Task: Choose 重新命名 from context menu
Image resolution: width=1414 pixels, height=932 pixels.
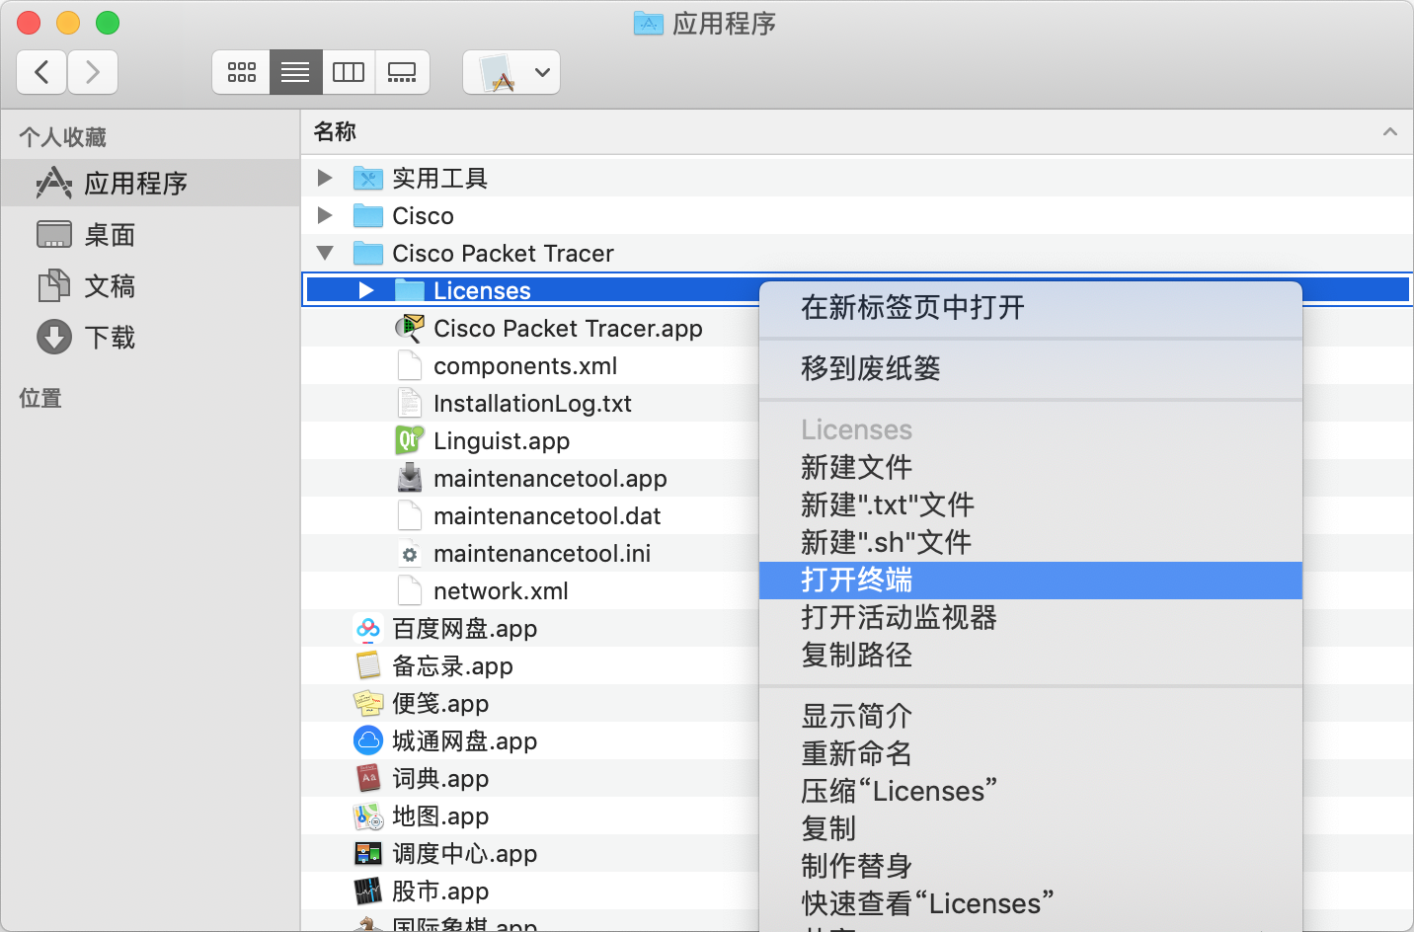Action: pyautogui.click(x=1031, y=753)
